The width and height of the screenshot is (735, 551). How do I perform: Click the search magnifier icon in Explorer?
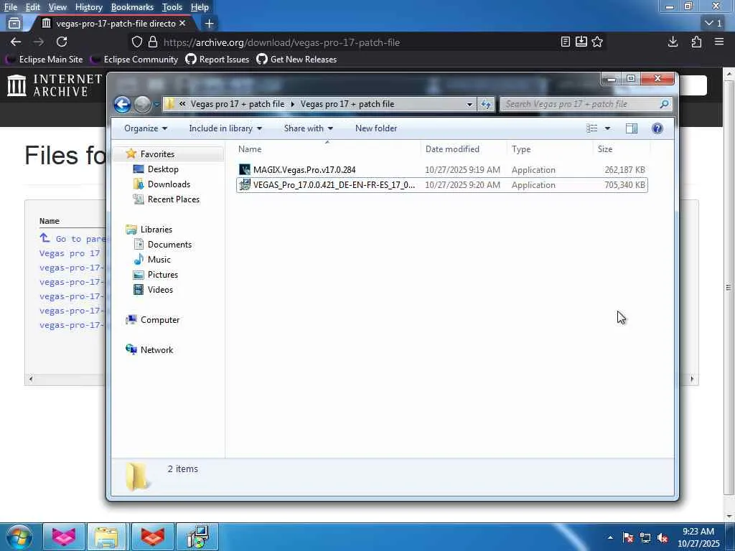(x=664, y=104)
